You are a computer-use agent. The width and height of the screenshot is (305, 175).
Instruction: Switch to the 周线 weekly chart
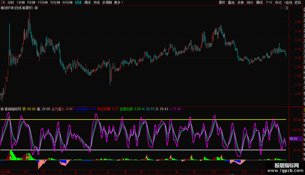(x=87, y=2)
